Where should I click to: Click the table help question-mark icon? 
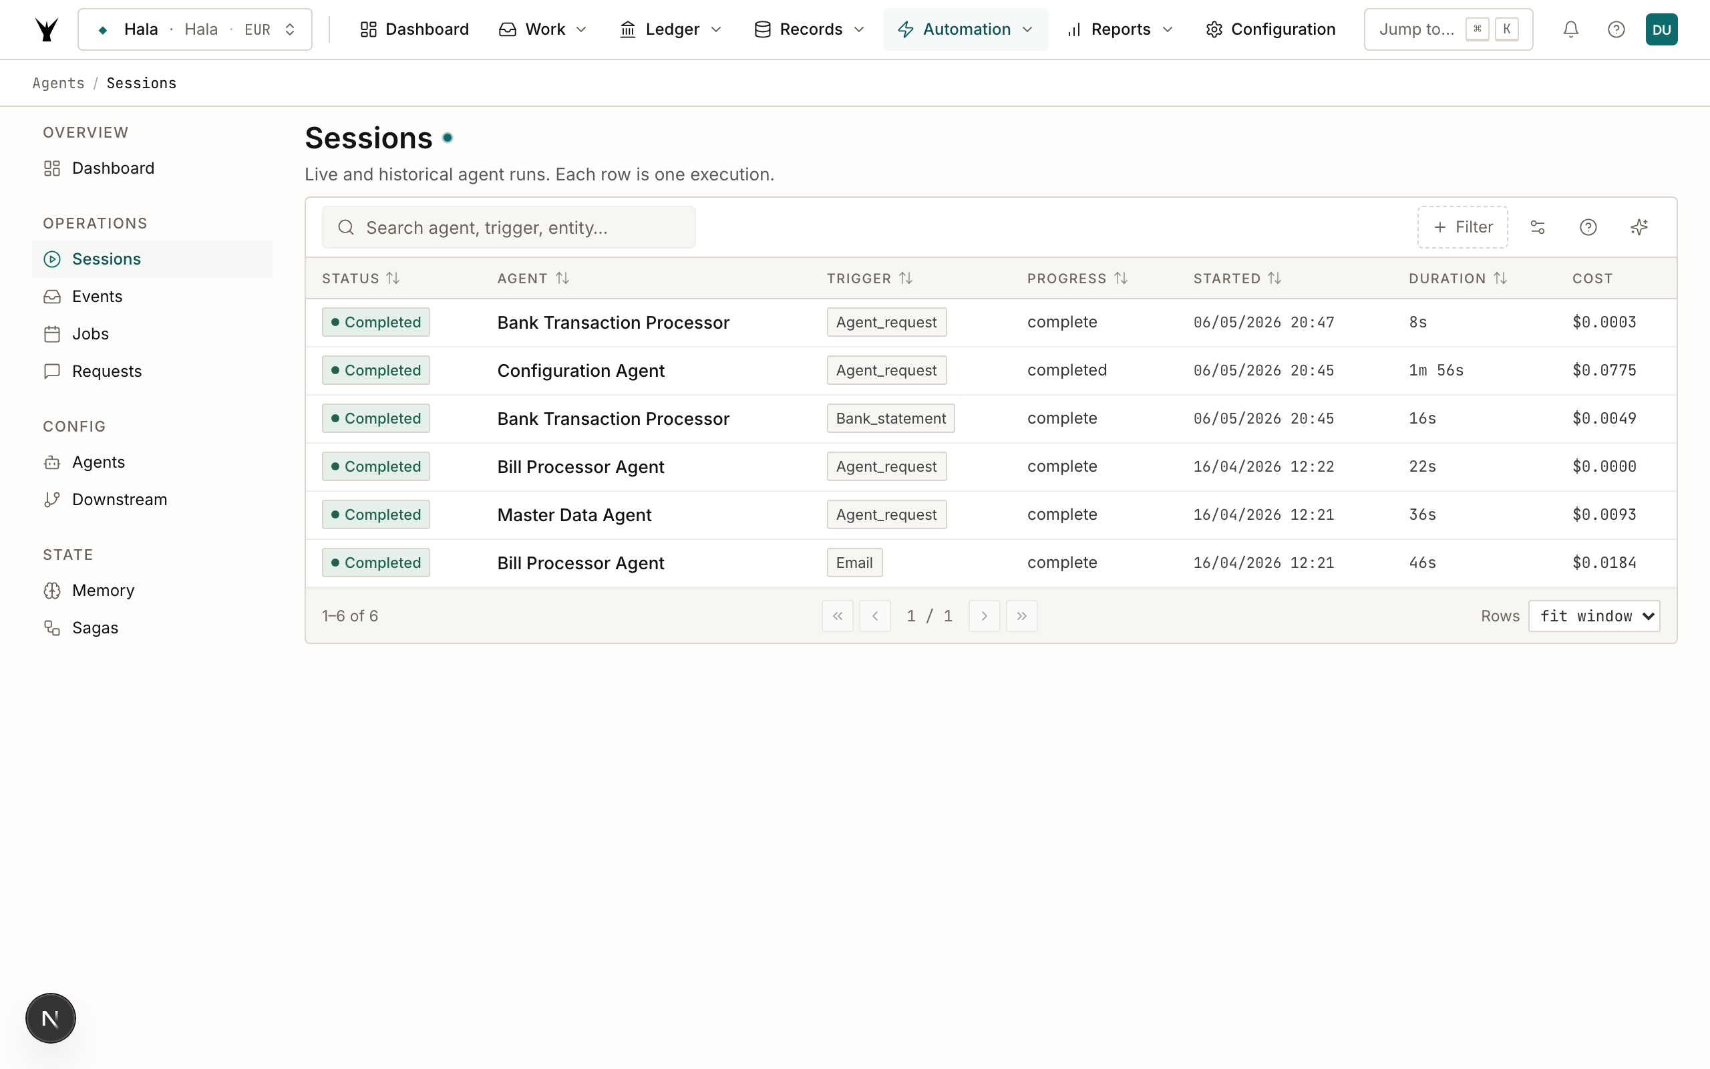coord(1588,227)
